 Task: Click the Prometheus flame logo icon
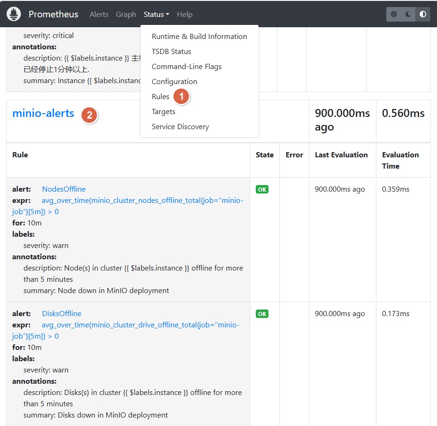click(x=14, y=14)
